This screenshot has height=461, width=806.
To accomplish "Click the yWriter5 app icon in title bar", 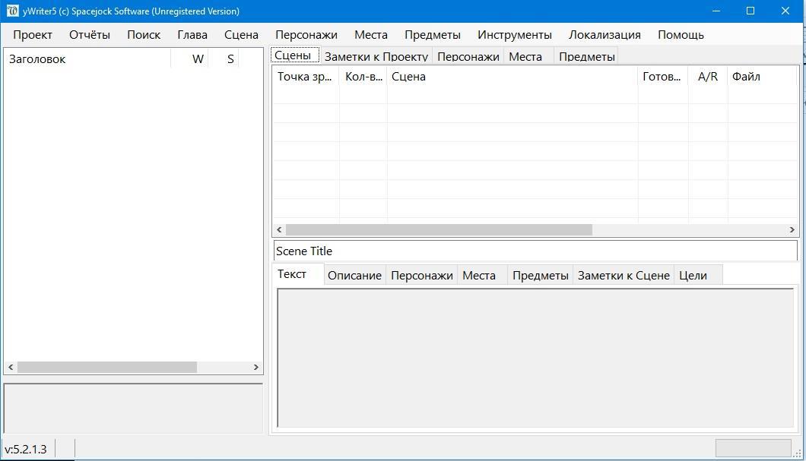I will (12, 11).
